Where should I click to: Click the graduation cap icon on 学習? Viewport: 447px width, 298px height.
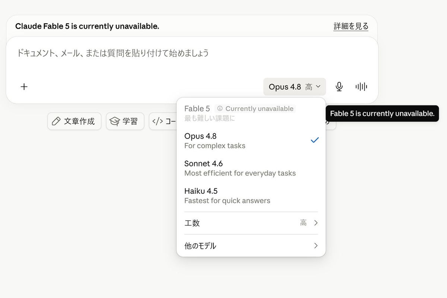pos(115,121)
